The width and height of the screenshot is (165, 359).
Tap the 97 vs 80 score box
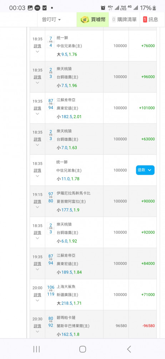[x=51, y=197]
